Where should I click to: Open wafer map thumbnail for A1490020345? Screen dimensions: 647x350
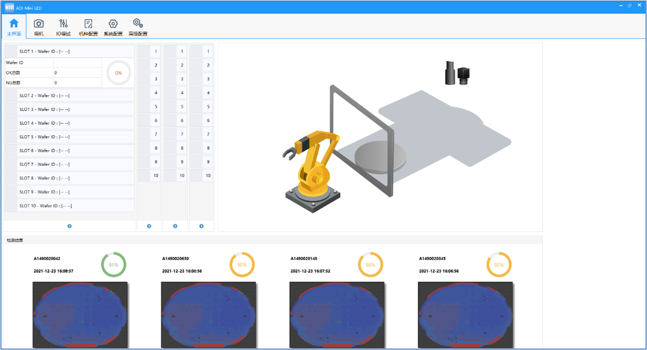[x=465, y=314]
